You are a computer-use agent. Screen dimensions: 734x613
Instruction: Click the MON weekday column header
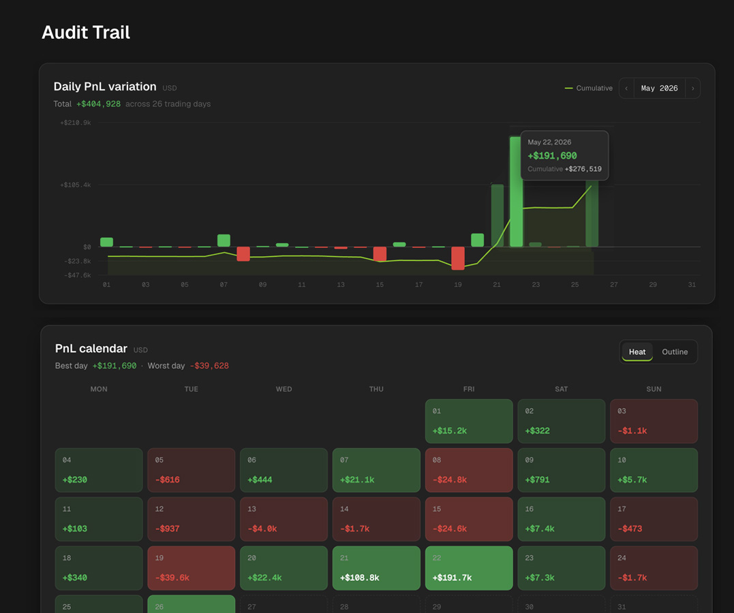(99, 389)
